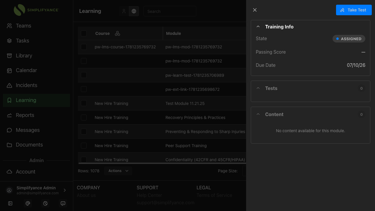The width and height of the screenshot is (375, 211).
Task: Navigate to Calendar in the sidebar
Action: tap(36, 71)
